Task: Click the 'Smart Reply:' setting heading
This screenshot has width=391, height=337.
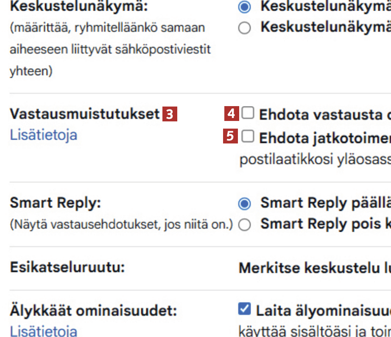Action: tap(55, 203)
